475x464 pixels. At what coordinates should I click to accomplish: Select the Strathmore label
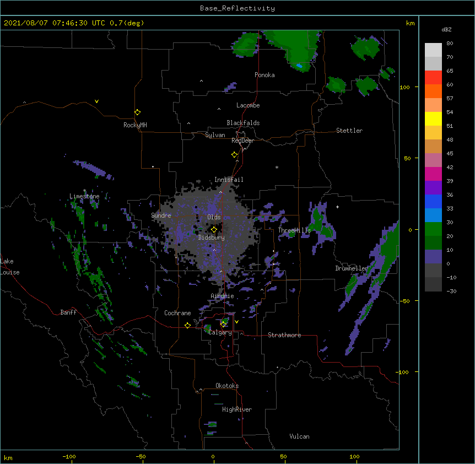284,335
